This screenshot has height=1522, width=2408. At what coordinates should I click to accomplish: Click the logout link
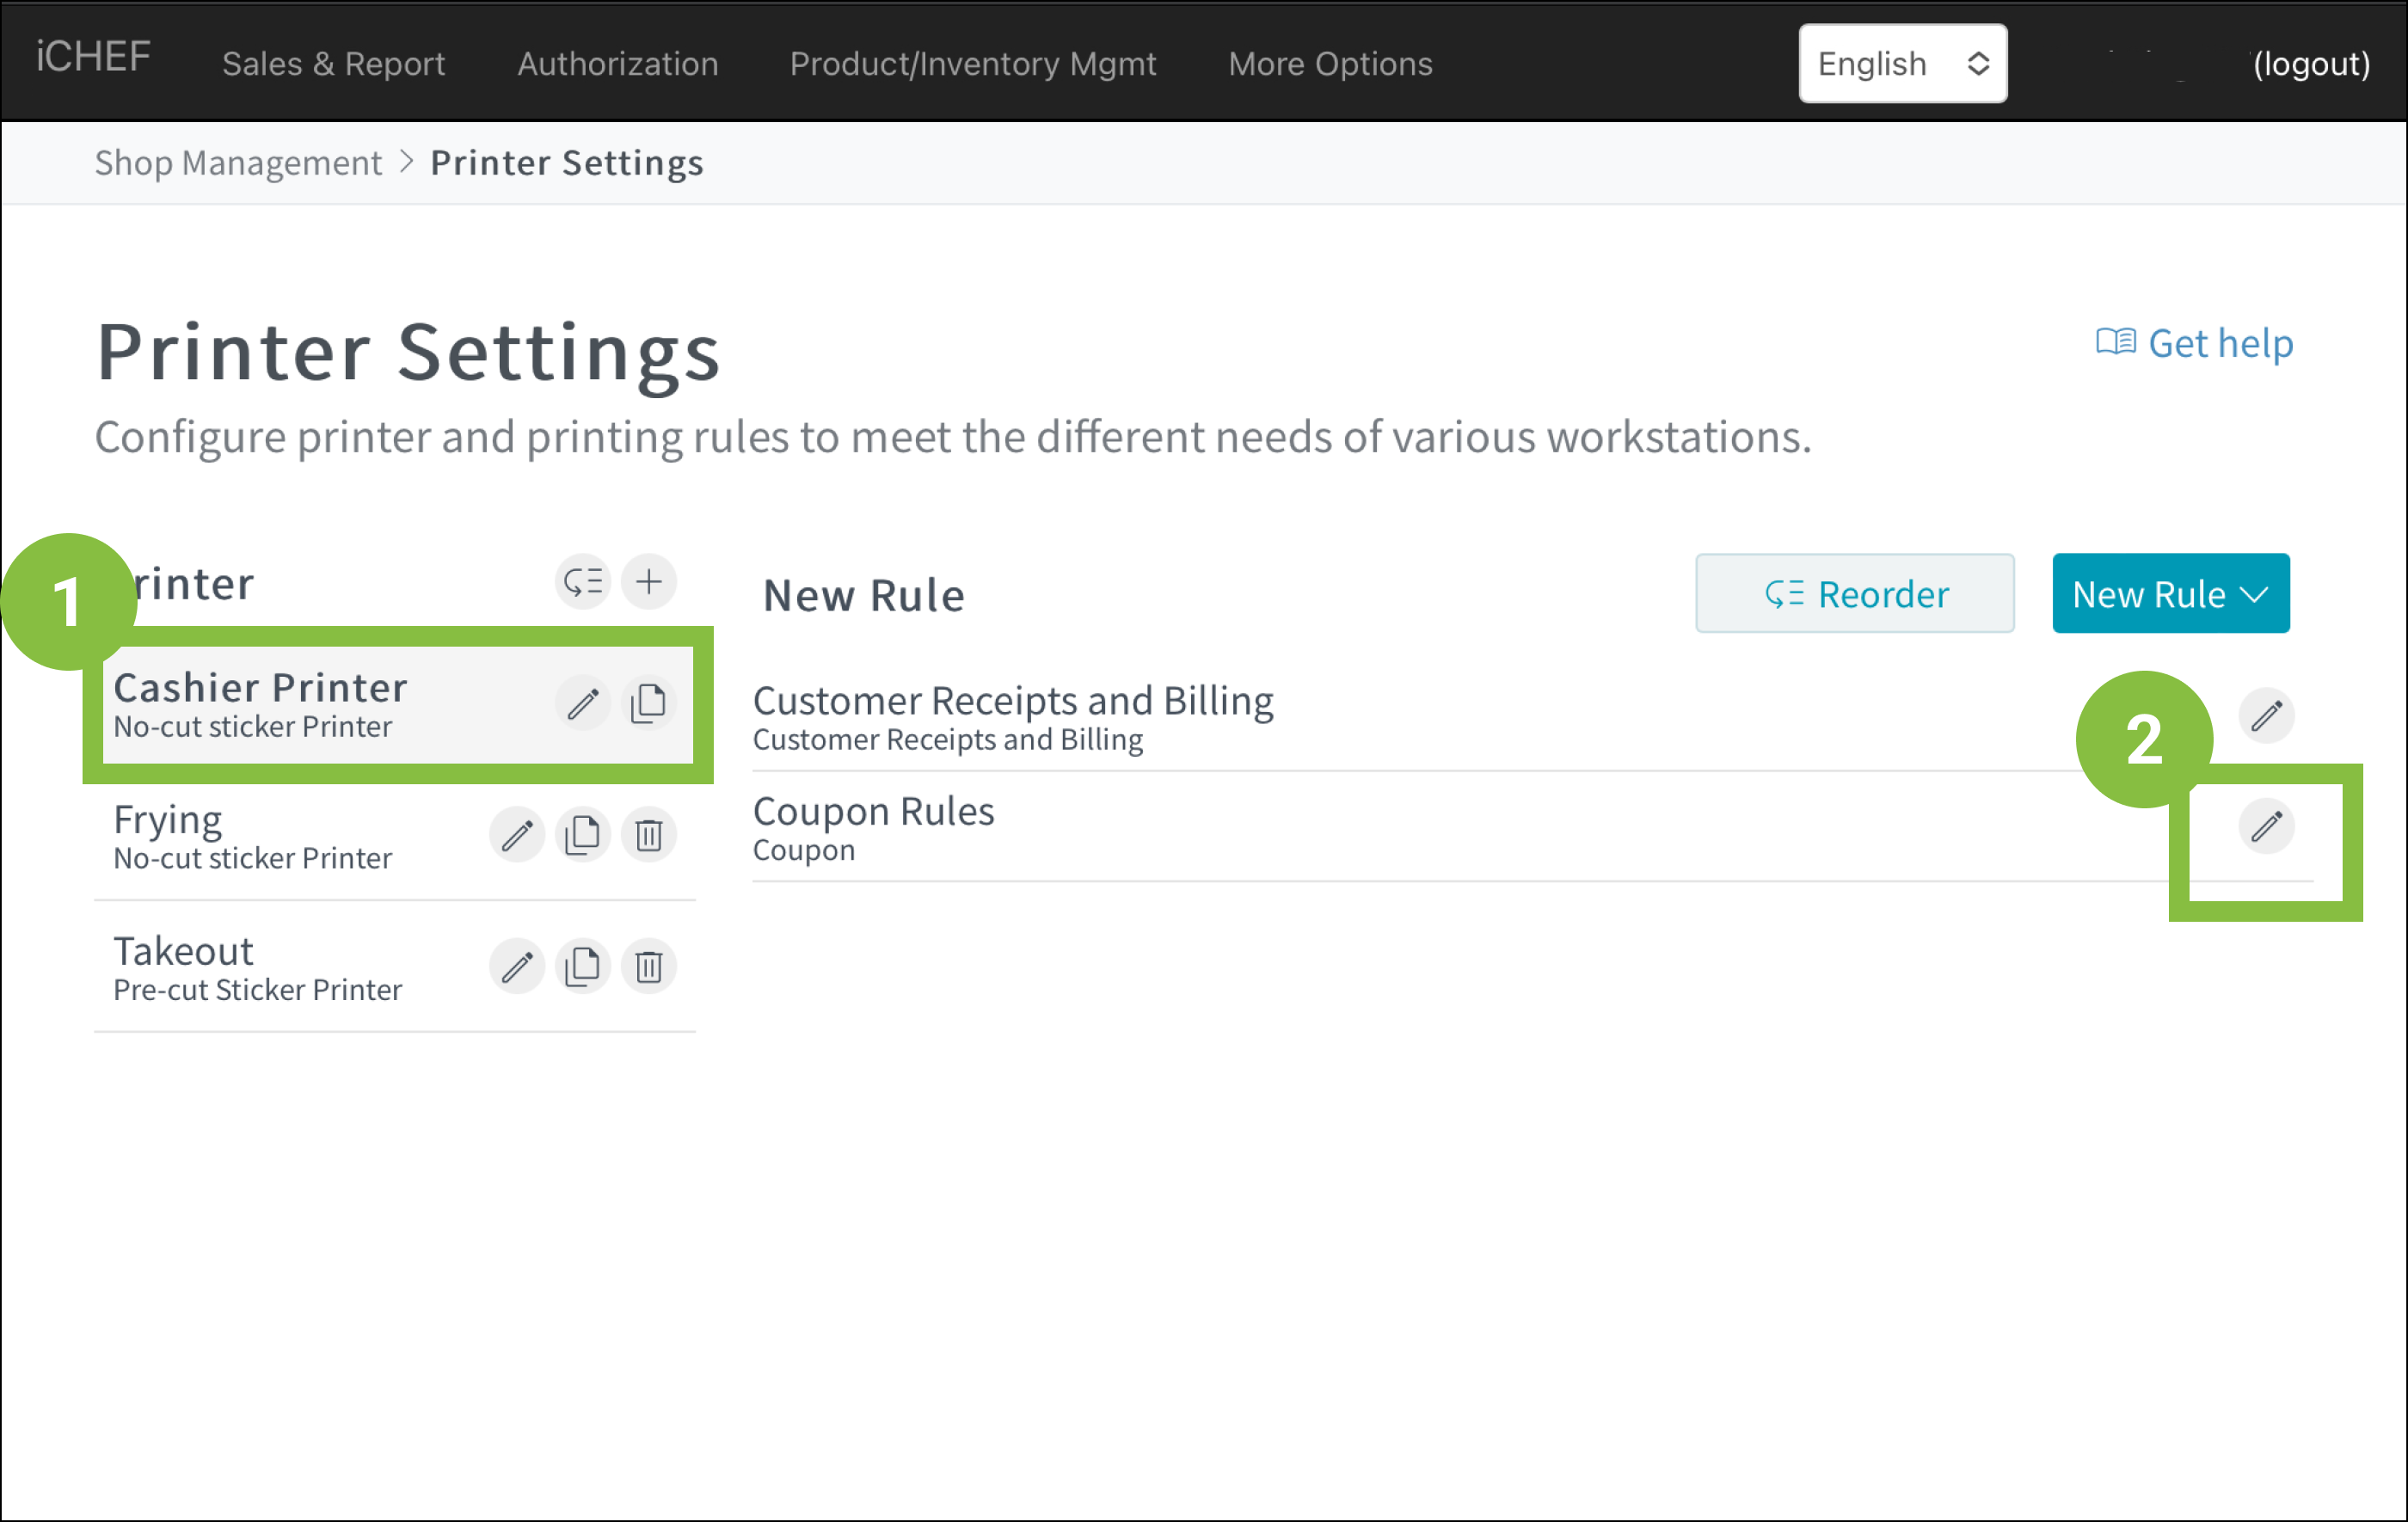(x=2311, y=63)
